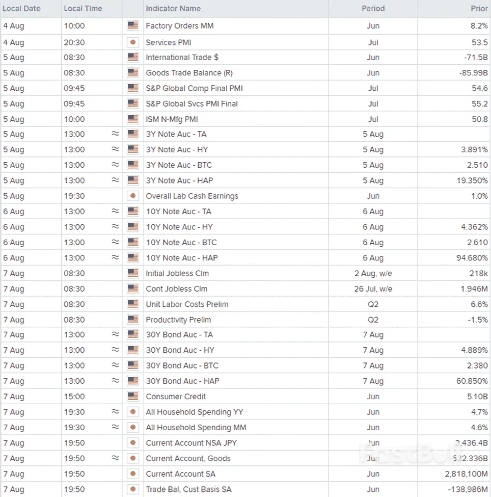The height and width of the screenshot is (497, 491).
Task: Sort the table by Prior column header
Action: point(479,8)
